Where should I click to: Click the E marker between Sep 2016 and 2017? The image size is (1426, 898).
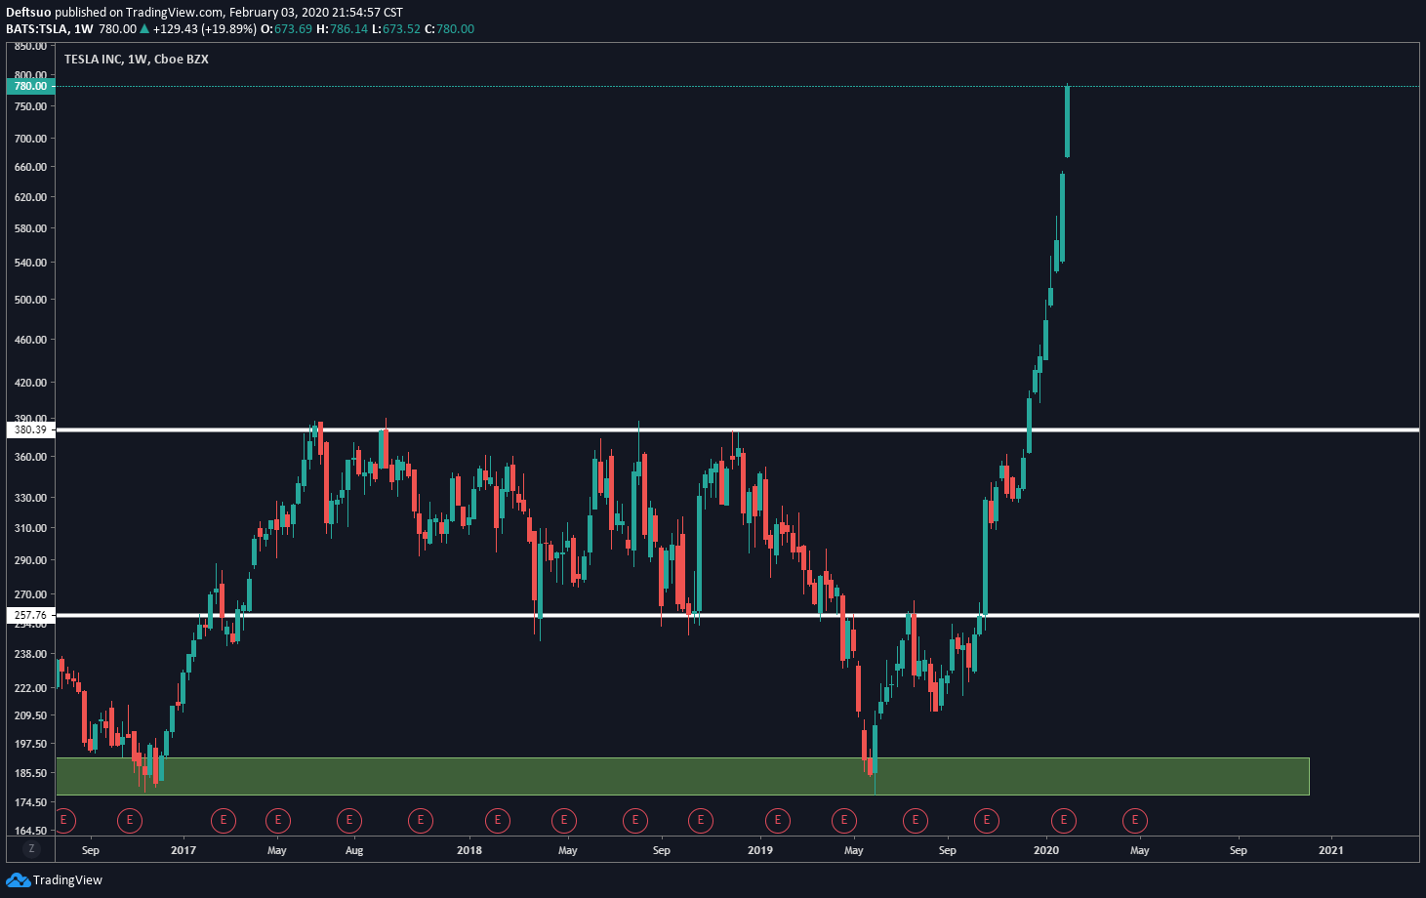point(129,820)
